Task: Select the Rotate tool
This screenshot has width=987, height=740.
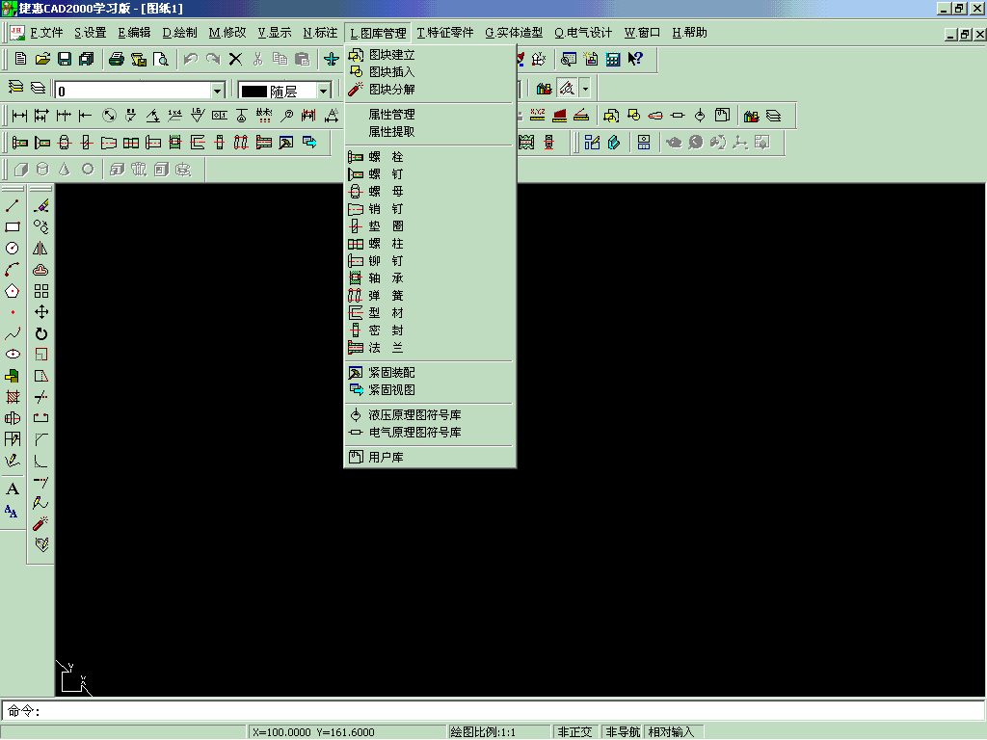Action: coord(41,333)
